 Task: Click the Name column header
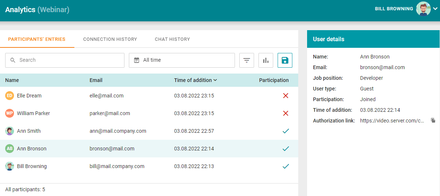[12, 80]
